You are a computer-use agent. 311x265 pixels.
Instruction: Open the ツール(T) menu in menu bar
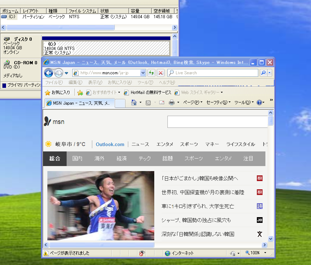pos(145,82)
